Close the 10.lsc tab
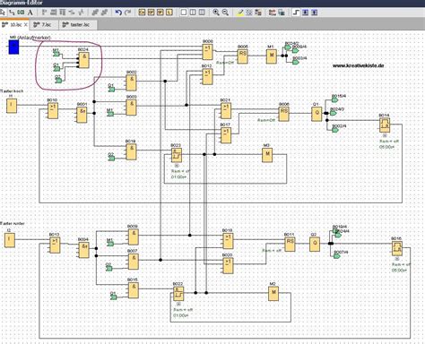Image resolution: width=425 pixels, height=344 pixels. point(26,25)
